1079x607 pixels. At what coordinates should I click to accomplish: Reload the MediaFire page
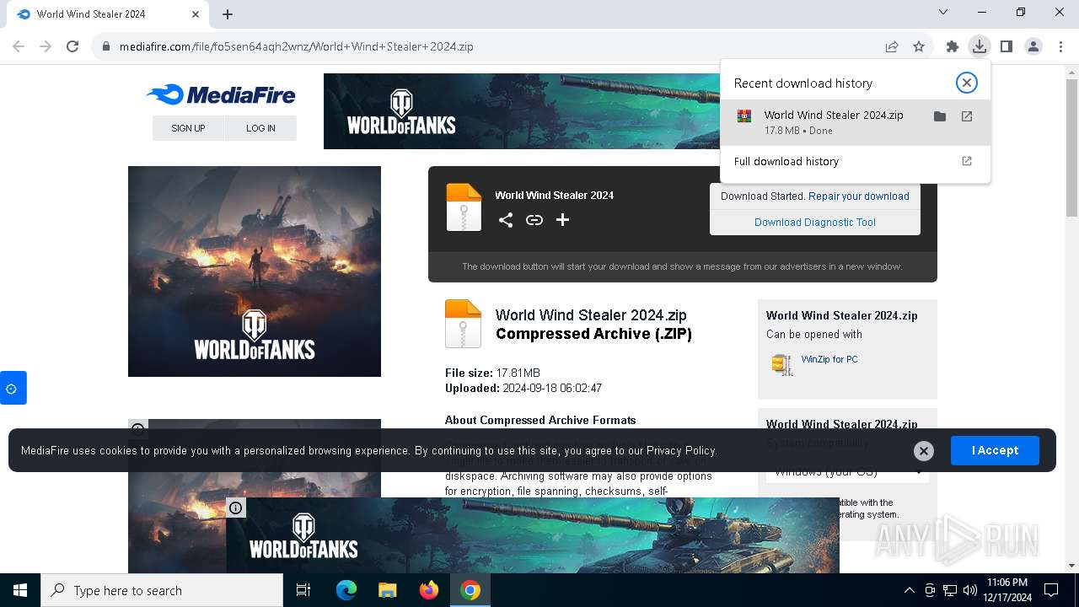click(72, 46)
